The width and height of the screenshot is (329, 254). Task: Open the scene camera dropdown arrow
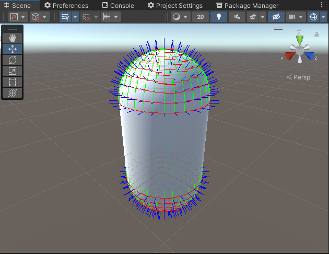click(x=301, y=17)
